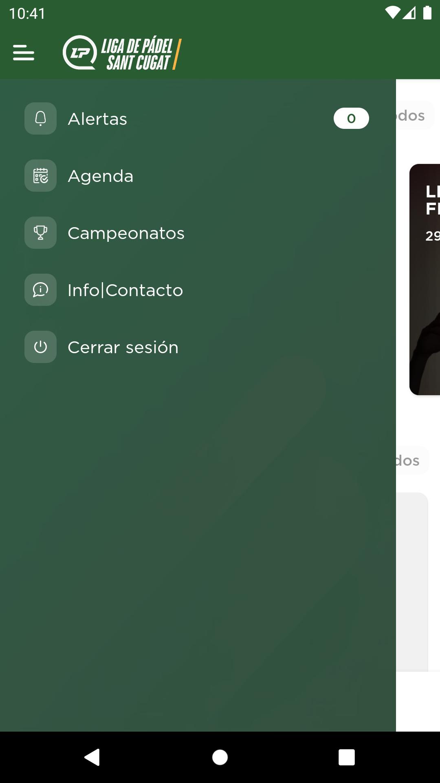The image size is (440, 783).
Task: Tap the Campeonatos trophy icon
Action: [40, 233]
